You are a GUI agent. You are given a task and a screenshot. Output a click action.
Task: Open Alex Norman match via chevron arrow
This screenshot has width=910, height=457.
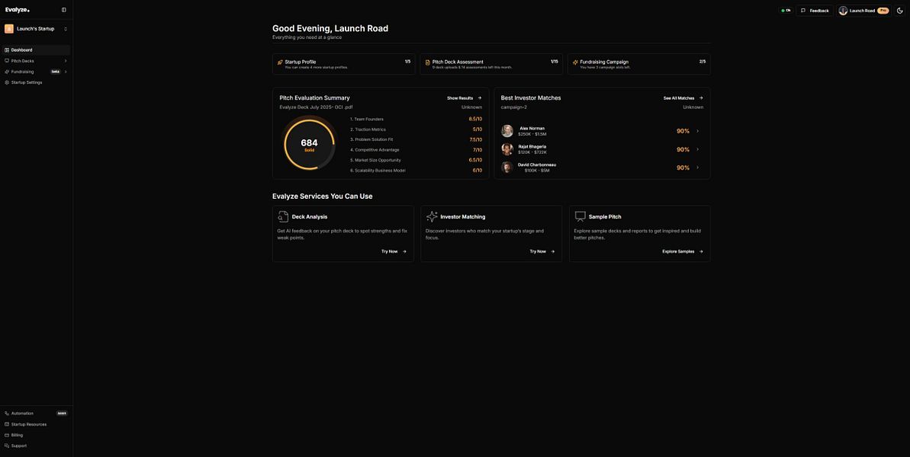698,131
